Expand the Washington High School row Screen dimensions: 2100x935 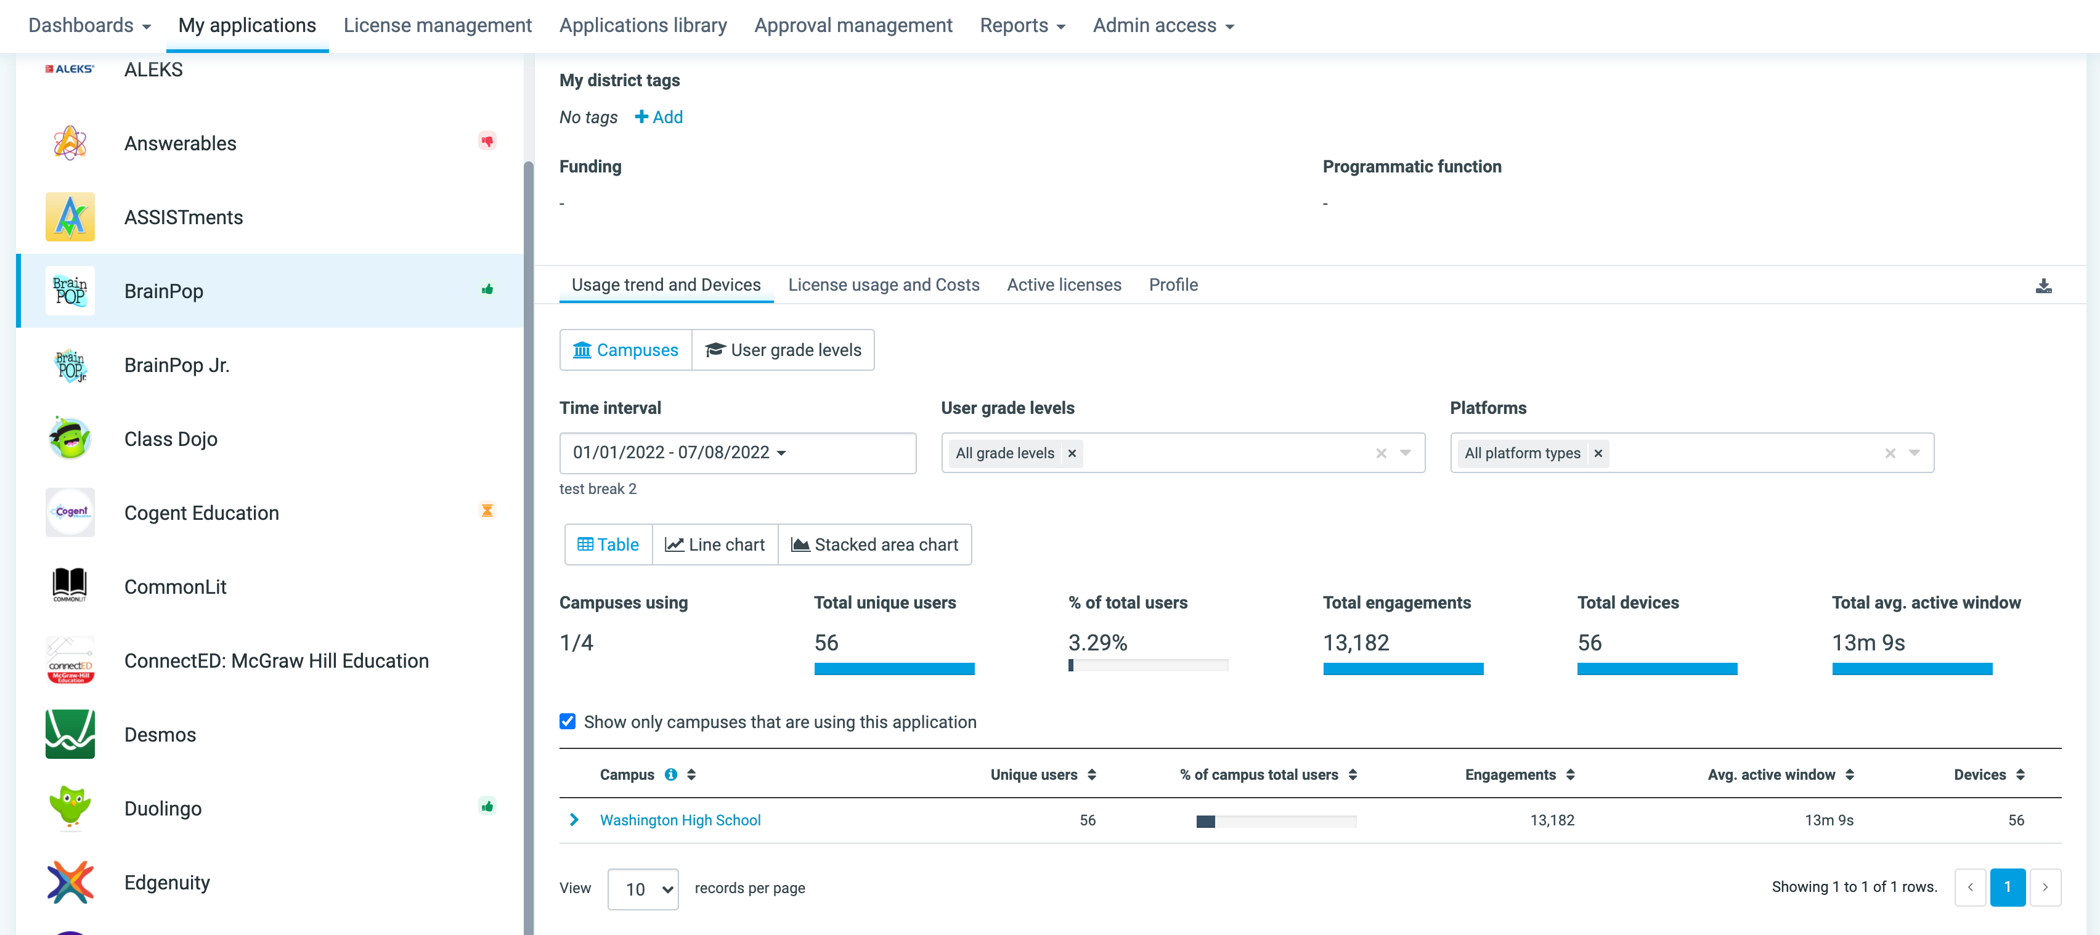[x=574, y=819]
